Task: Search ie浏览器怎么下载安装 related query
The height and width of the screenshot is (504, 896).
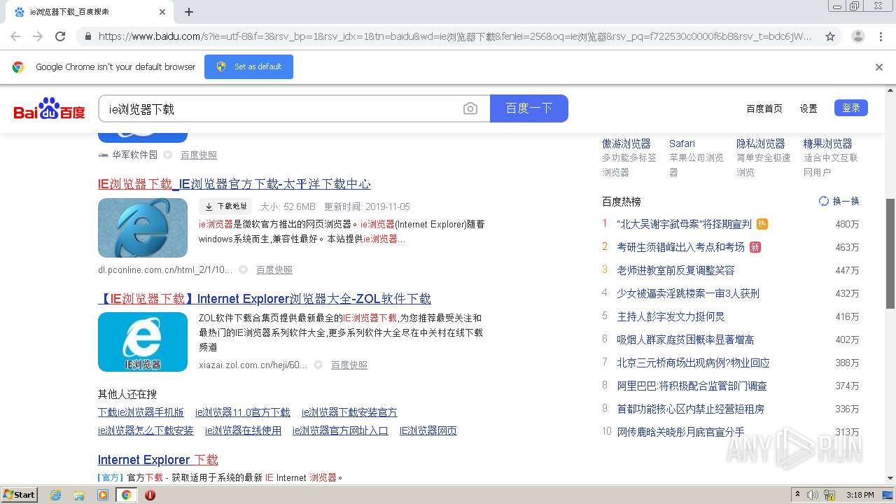Action: 146,430
